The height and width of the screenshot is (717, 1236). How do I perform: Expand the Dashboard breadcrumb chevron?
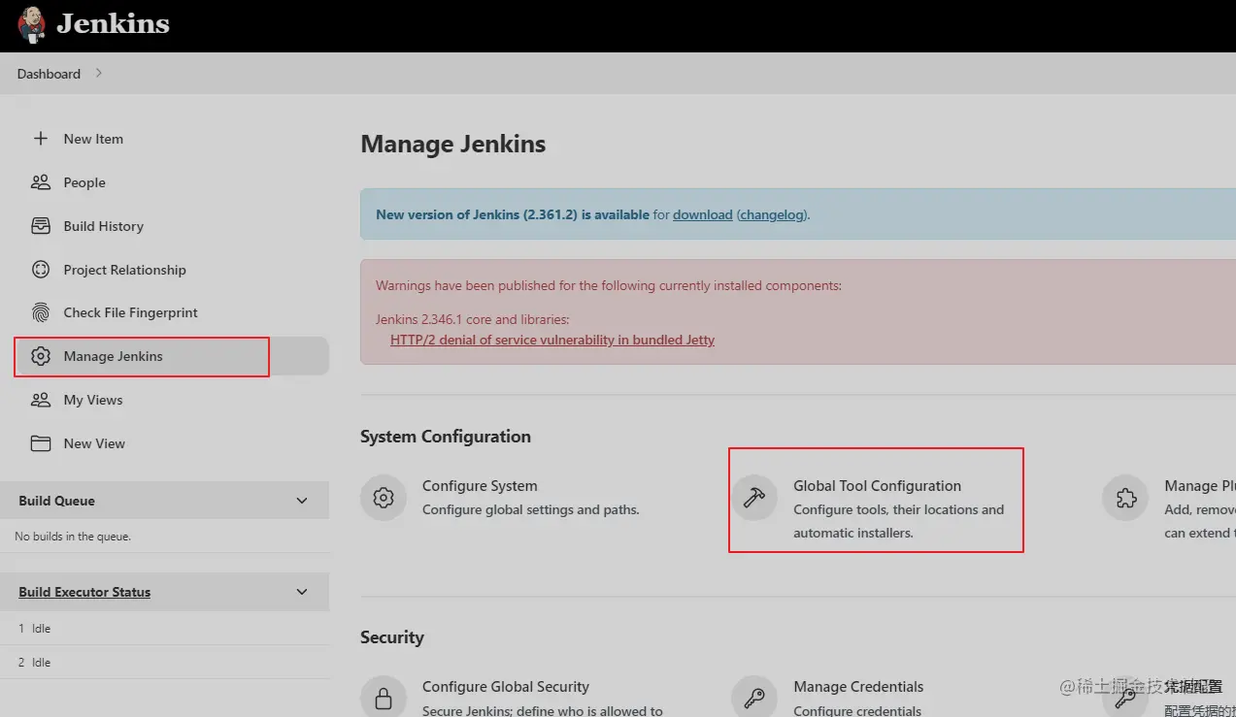click(99, 73)
